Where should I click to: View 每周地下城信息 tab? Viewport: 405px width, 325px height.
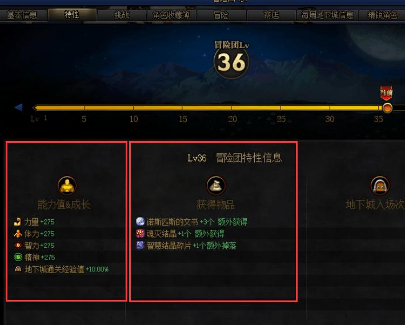(x=327, y=15)
